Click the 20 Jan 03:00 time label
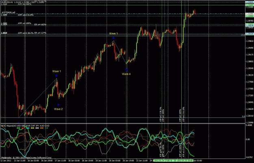254x163 pixels. point(115,161)
